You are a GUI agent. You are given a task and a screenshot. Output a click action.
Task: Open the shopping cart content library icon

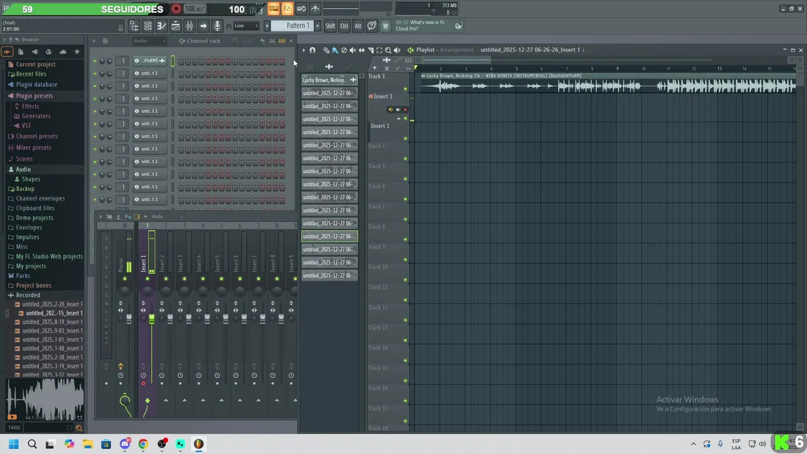(x=385, y=26)
